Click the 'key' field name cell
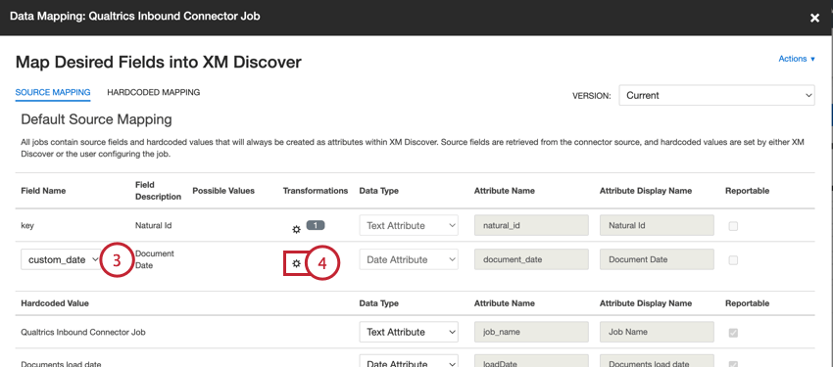The image size is (833, 367). (27, 225)
